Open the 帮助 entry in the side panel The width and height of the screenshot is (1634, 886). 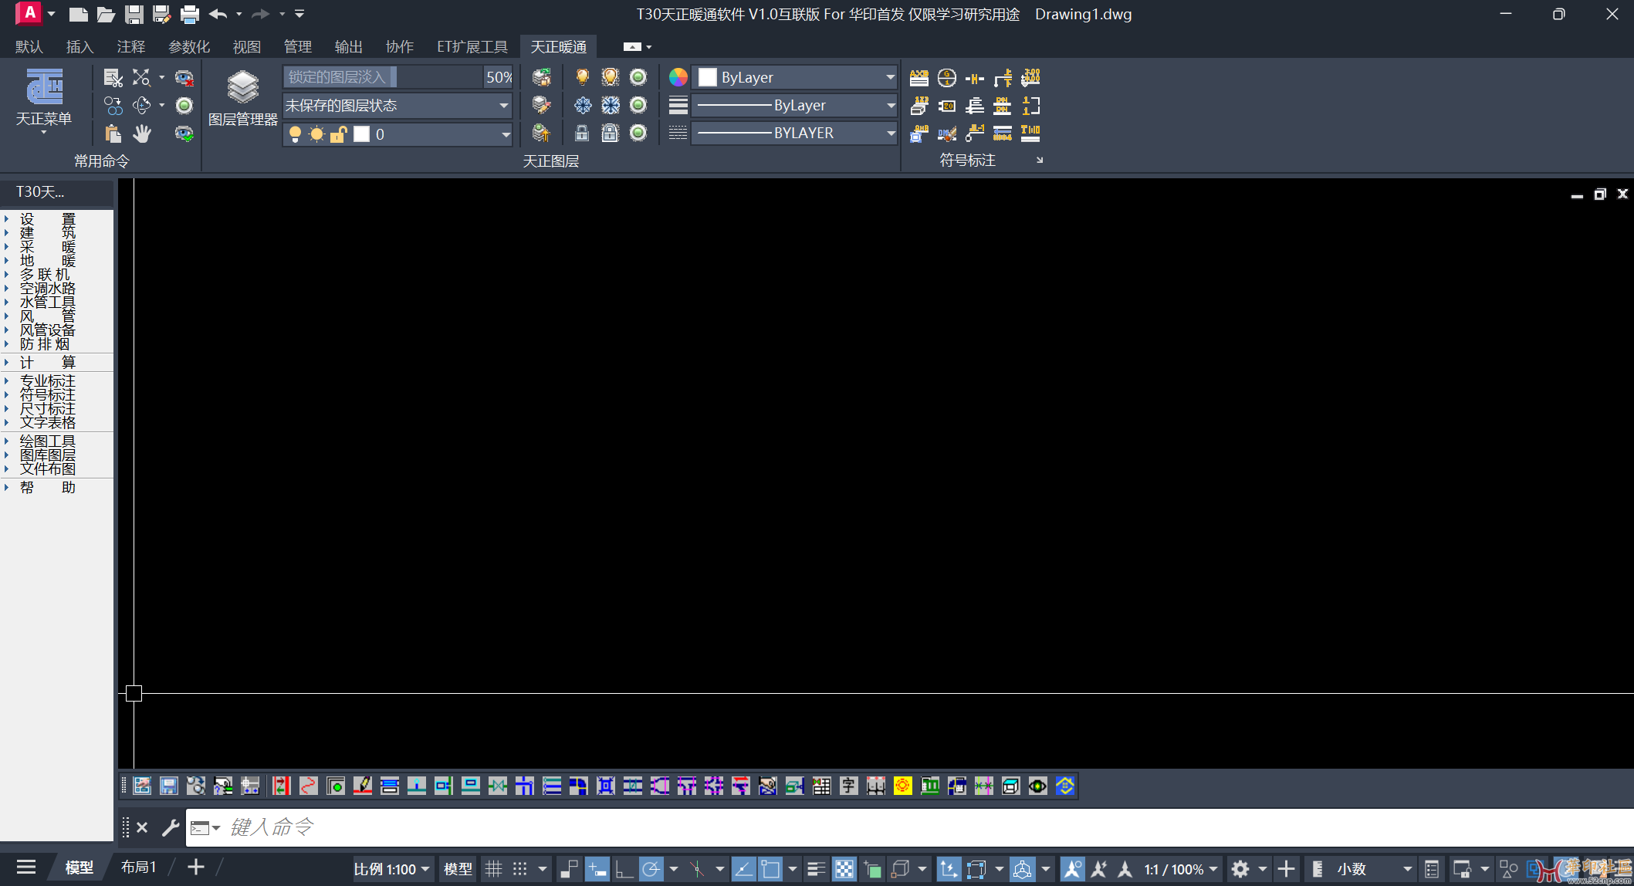(x=47, y=488)
